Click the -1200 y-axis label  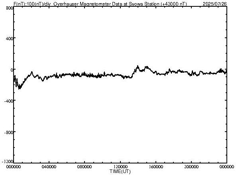click(8, 161)
